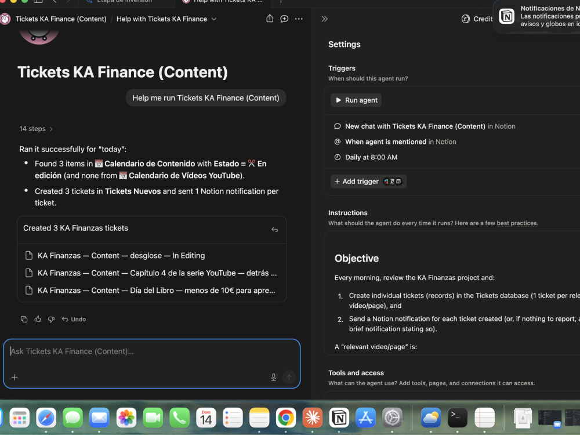Click the plus attachment icon in the chat box
Image resolution: width=580 pixels, height=435 pixels.
[x=14, y=377]
